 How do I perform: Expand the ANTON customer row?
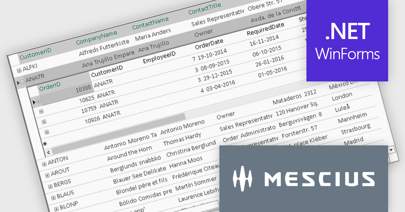click(x=44, y=164)
